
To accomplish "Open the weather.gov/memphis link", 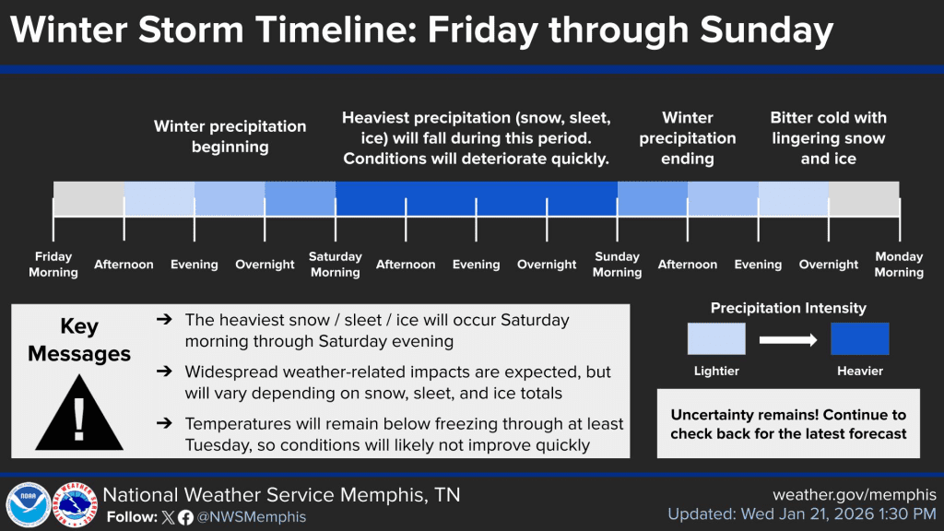I will pos(855,495).
